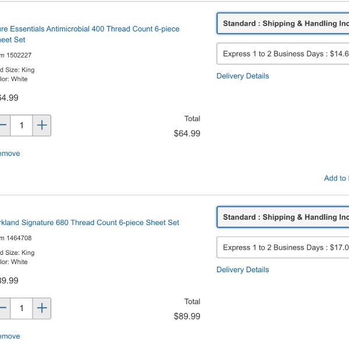Viewport: 349px width, 349px height.
Task: Increase quantity of the 400 Thread Count sheet set
Action: pos(42,125)
